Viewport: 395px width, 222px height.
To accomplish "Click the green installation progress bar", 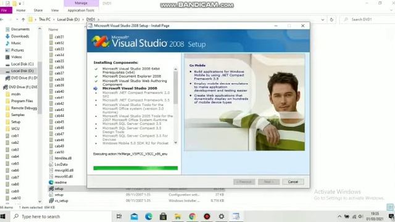I will (136, 168).
